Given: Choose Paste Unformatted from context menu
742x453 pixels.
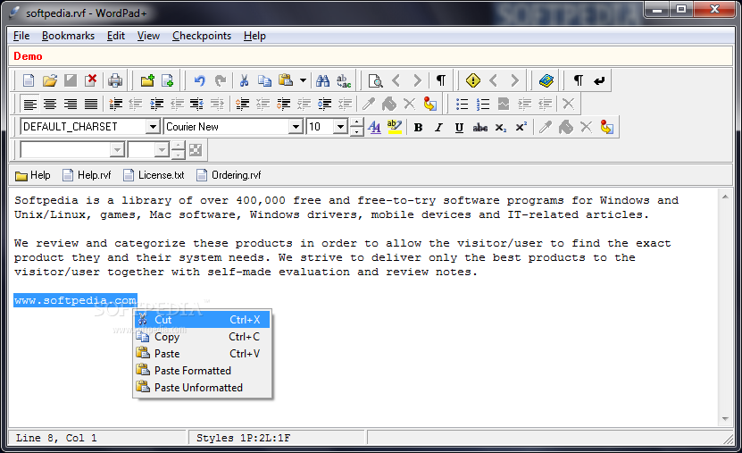Looking at the screenshot, I should click(x=202, y=388).
